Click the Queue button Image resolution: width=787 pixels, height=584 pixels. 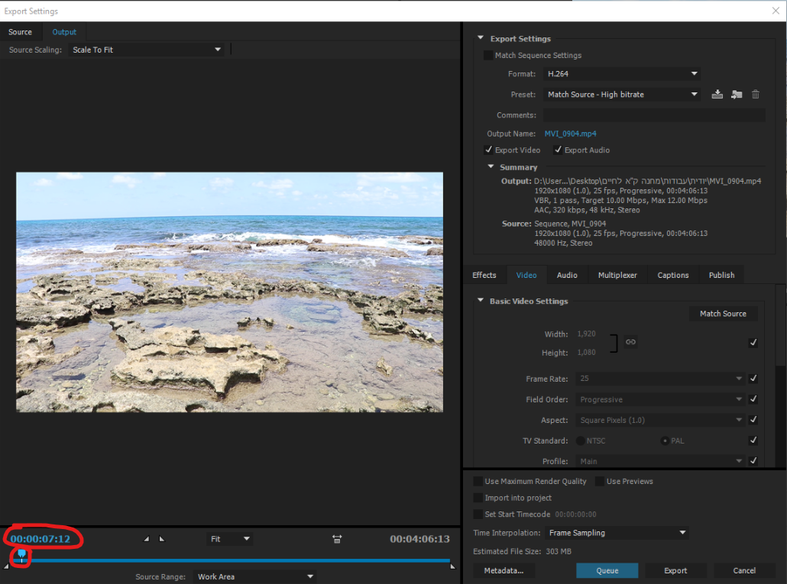607,570
